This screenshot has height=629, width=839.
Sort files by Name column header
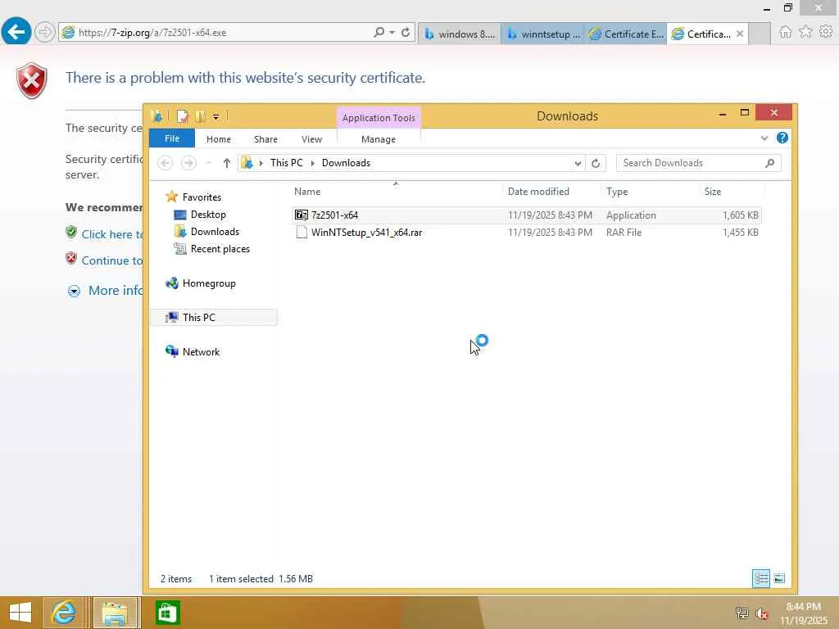tap(307, 192)
